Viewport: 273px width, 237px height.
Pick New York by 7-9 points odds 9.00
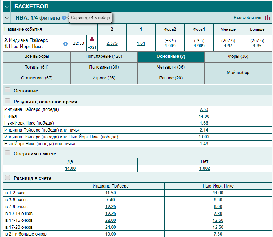point(218,207)
